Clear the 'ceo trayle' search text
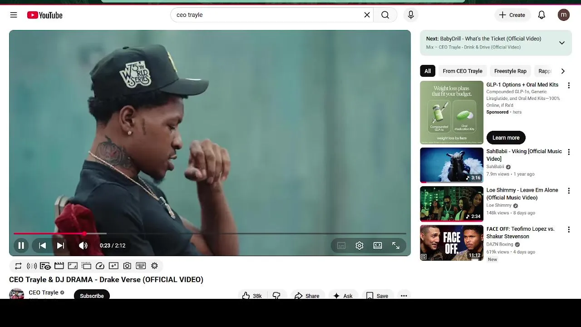Screen dimensions: 581x327 [x=367, y=15]
